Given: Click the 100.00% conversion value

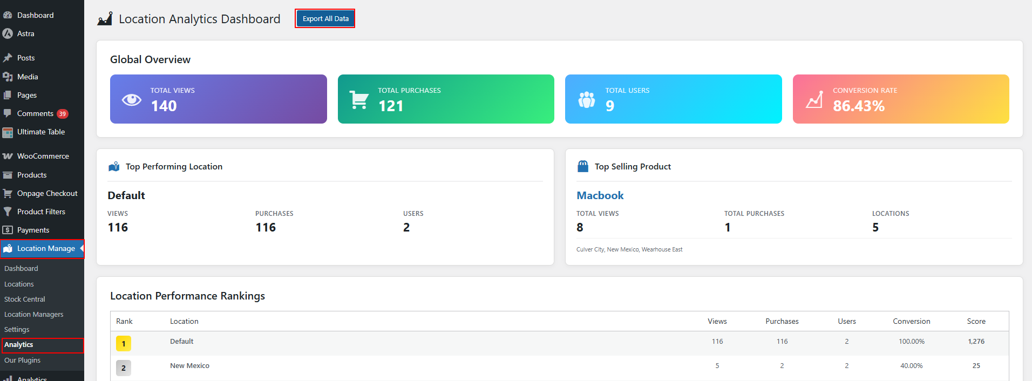Looking at the screenshot, I should (912, 341).
